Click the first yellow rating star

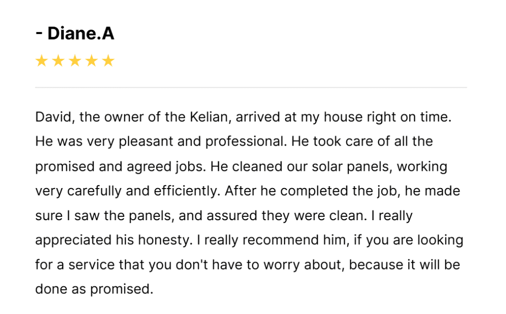point(42,61)
